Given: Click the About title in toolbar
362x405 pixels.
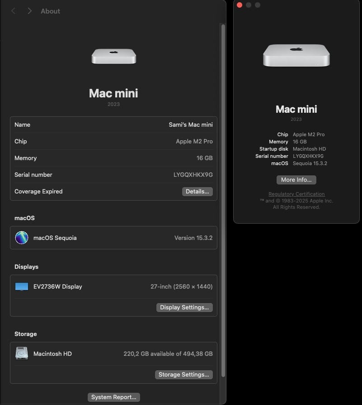Looking at the screenshot, I should (x=51, y=11).
